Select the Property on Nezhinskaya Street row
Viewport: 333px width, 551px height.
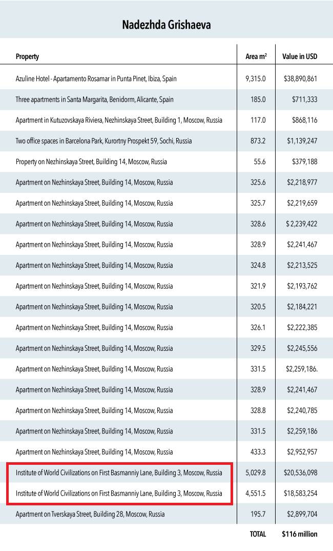(x=91, y=162)
